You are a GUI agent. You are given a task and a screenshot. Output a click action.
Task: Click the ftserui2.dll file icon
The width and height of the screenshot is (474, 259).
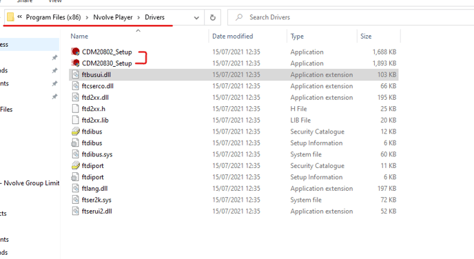coord(75,211)
